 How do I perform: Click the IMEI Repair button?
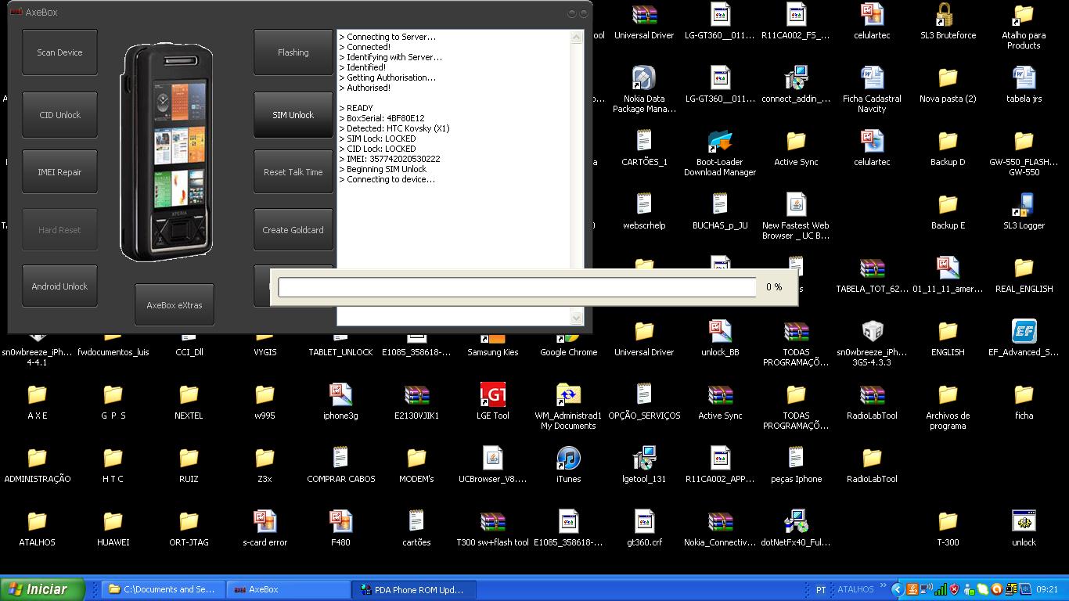click(59, 172)
